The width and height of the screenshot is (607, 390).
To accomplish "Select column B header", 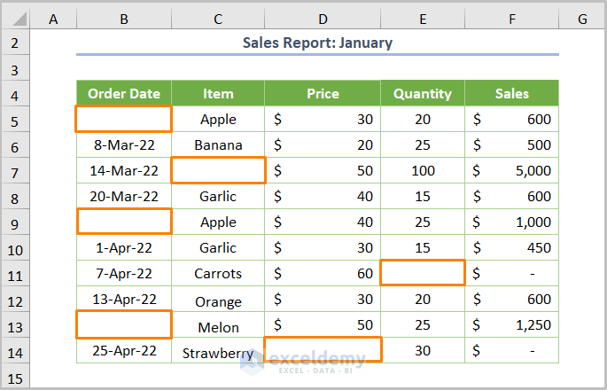I will click(x=123, y=17).
